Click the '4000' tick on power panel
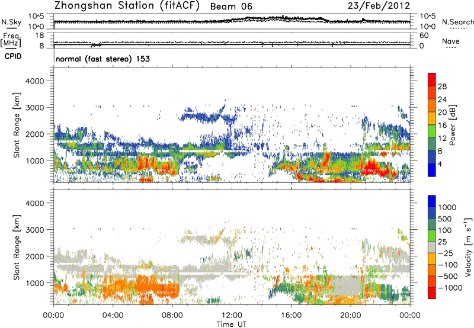 [x=34, y=81]
